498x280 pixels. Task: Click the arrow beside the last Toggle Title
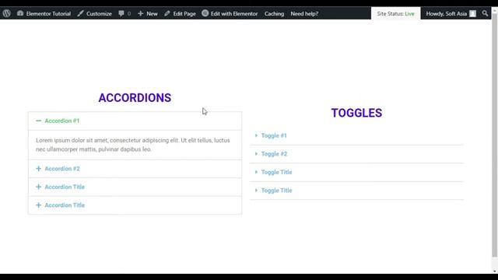[x=256, y=191]
